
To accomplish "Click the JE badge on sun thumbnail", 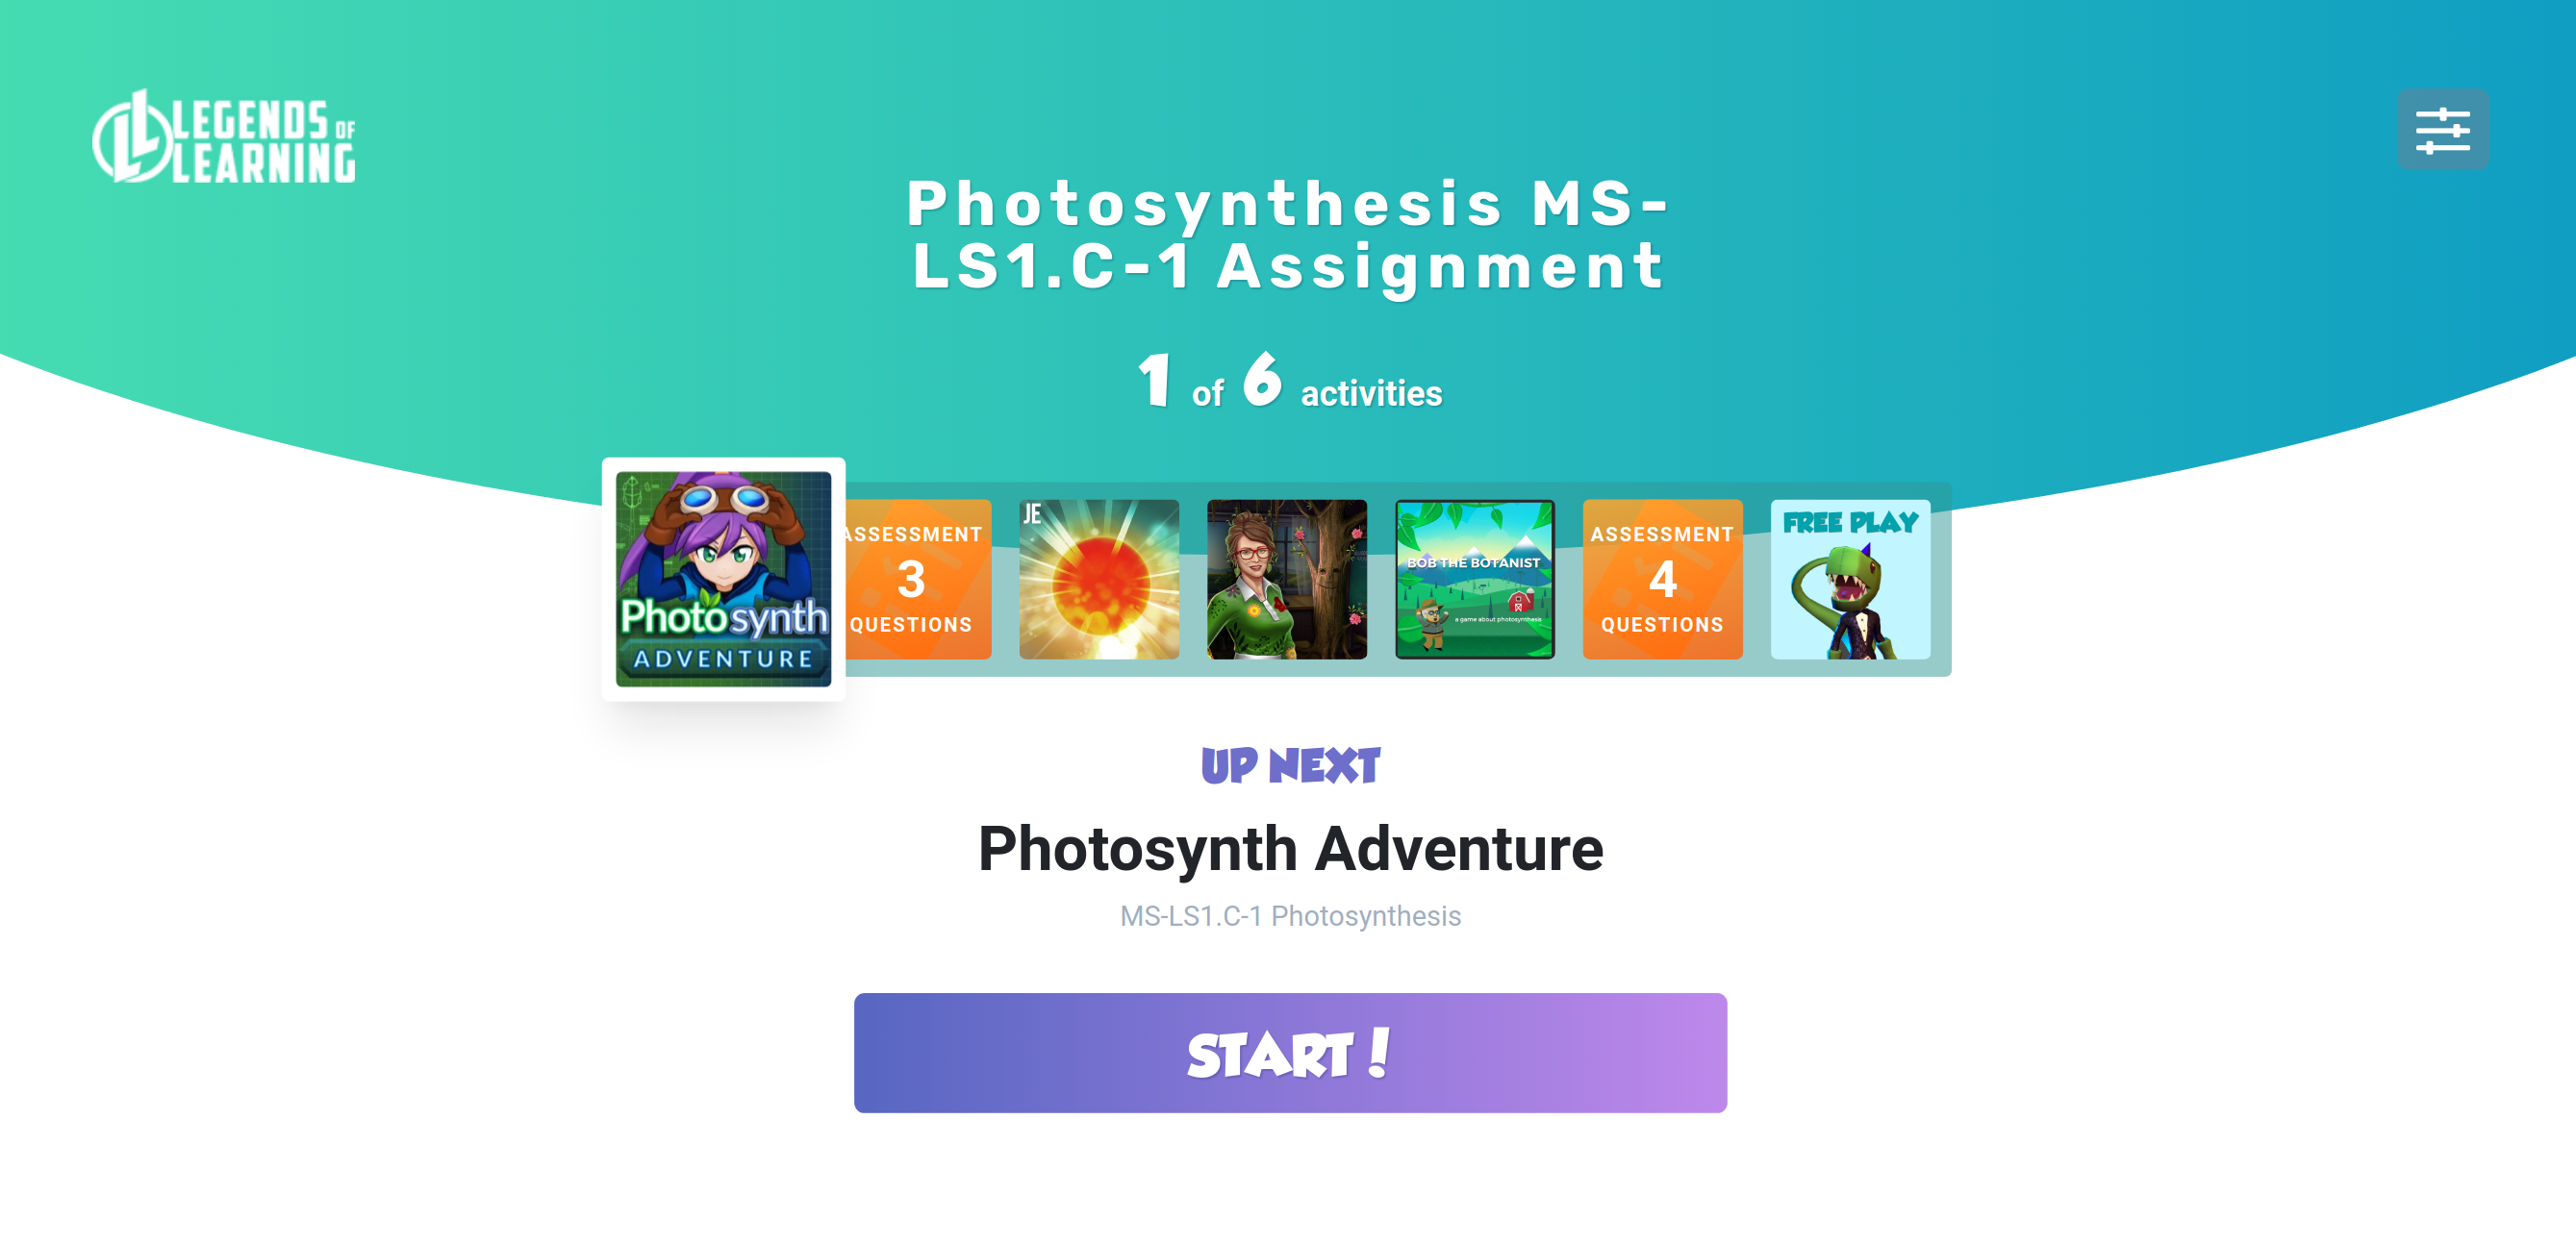I will pyautogui.click(x=1031, y=513).
